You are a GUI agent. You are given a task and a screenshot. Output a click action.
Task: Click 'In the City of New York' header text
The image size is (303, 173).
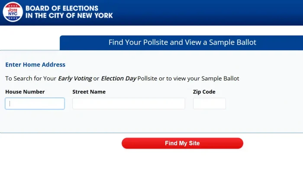point(69,16)
